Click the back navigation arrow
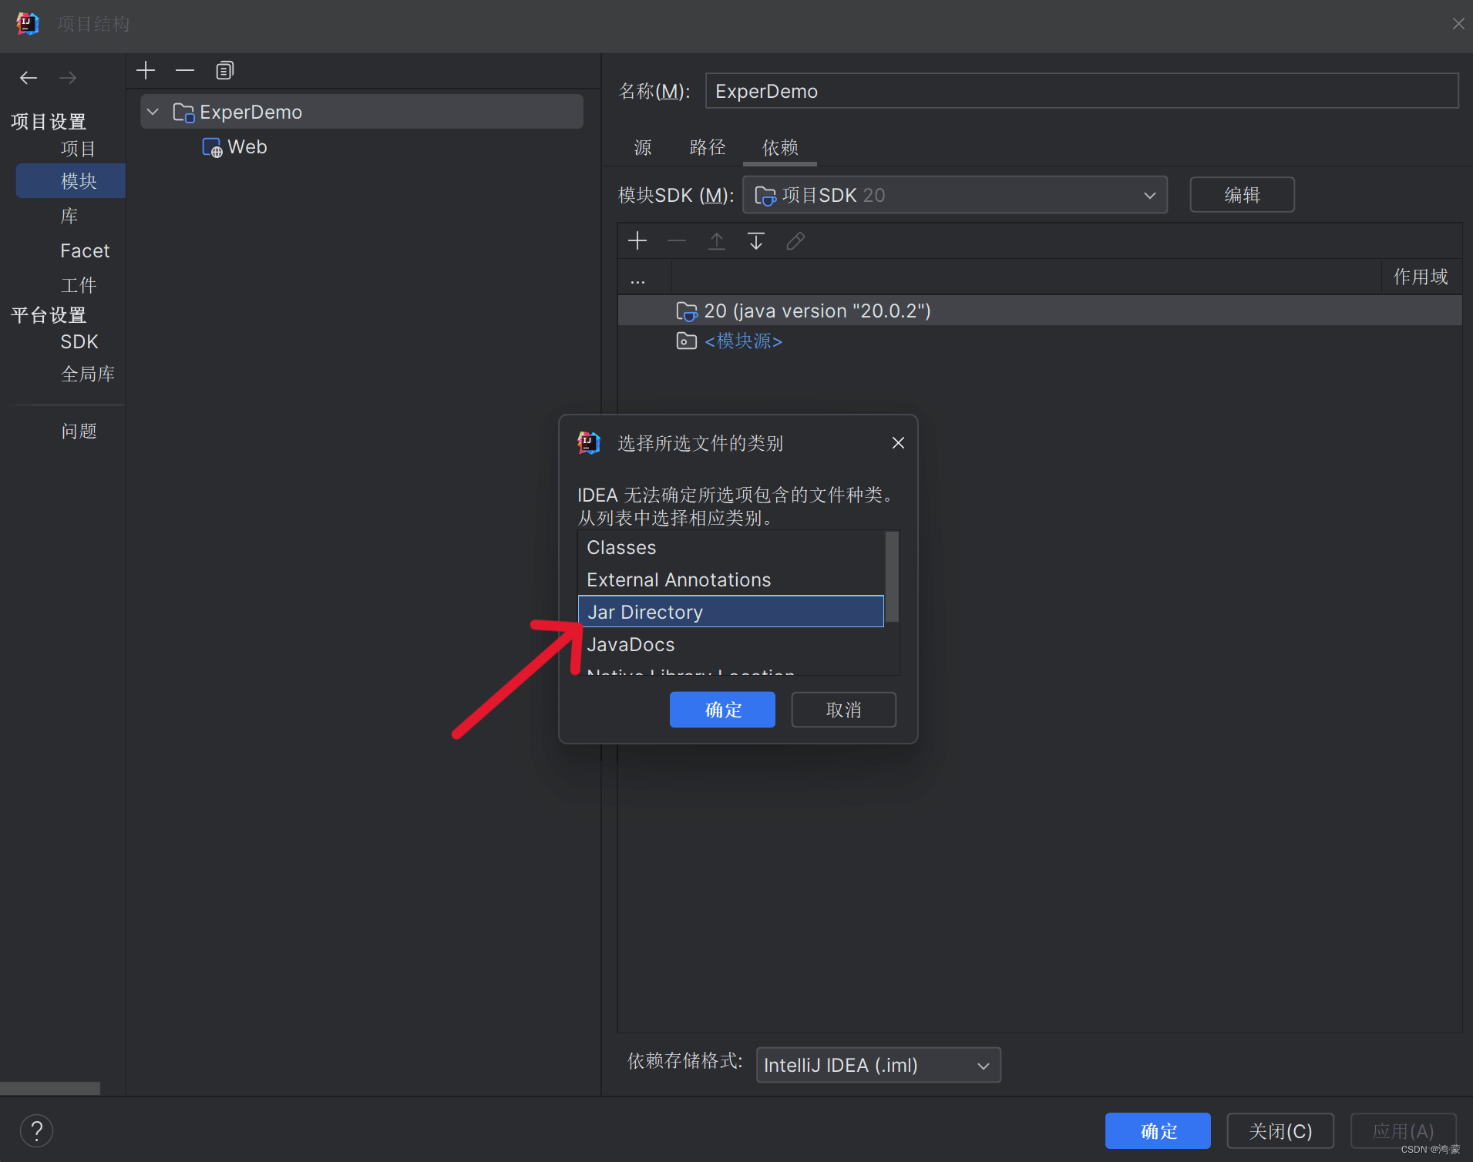Screen dimensions: 1473x1162 (x=29, y=78)
